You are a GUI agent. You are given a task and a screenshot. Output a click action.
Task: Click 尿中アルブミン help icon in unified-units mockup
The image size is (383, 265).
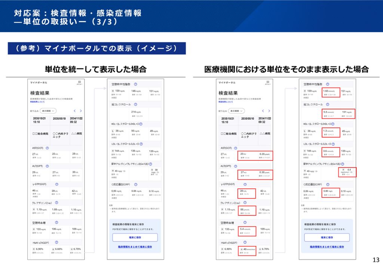click(150, 164)
